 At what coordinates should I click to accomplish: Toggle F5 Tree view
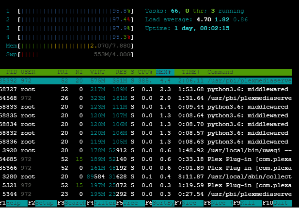[x=130, y=203]
